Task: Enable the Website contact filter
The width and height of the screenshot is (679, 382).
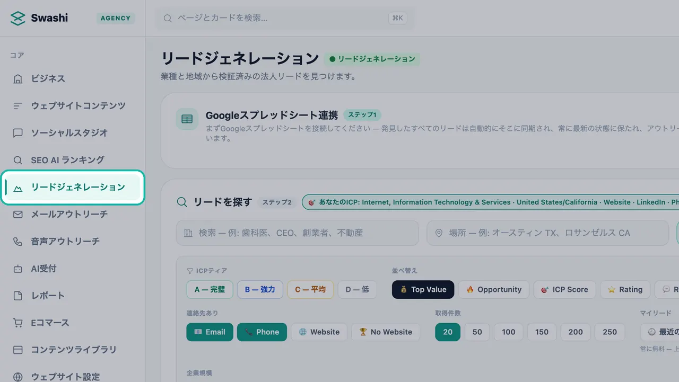Action: coord(319,332)
